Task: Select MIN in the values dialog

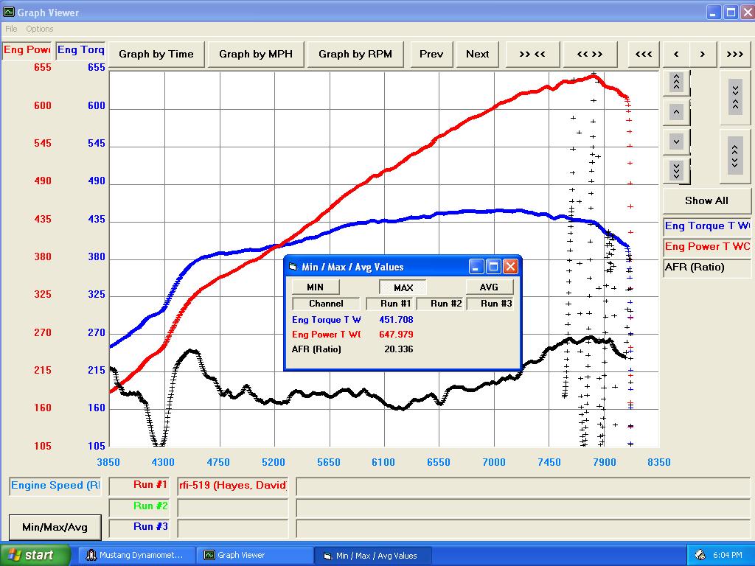Action: pyautogui.click(x=315, y=287)
